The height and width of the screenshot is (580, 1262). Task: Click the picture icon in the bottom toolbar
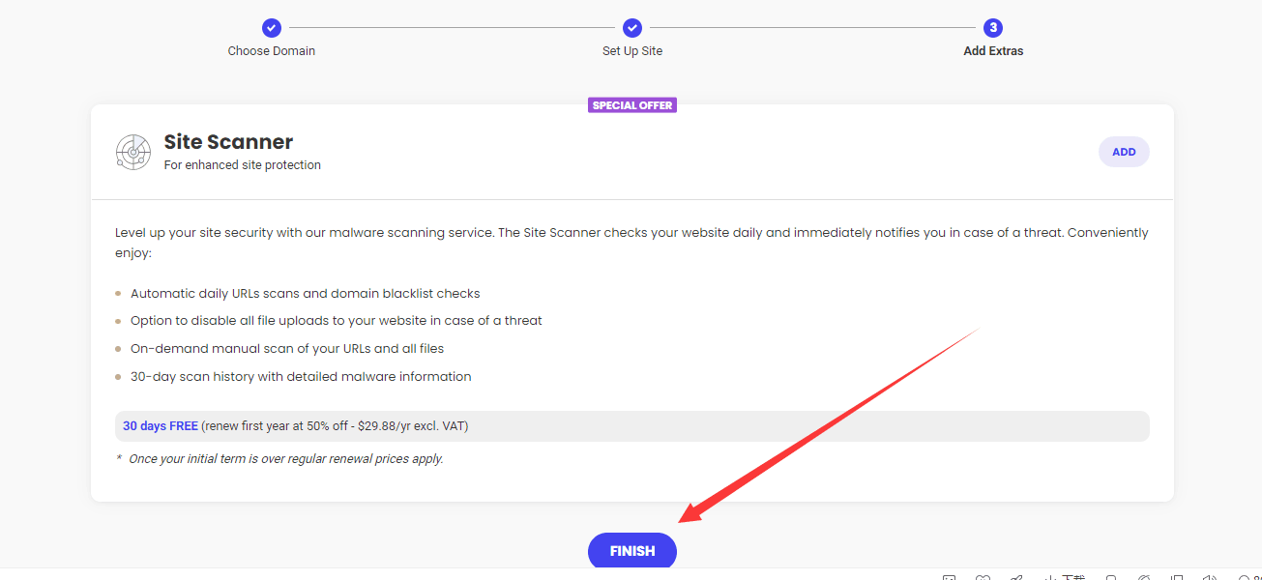pyautogui.click(x=951, y=576)
